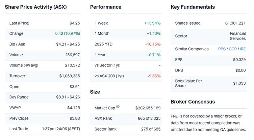Open the IRE similar company link
This screenshot has height=140, width=254.
(x=243, y=49)
